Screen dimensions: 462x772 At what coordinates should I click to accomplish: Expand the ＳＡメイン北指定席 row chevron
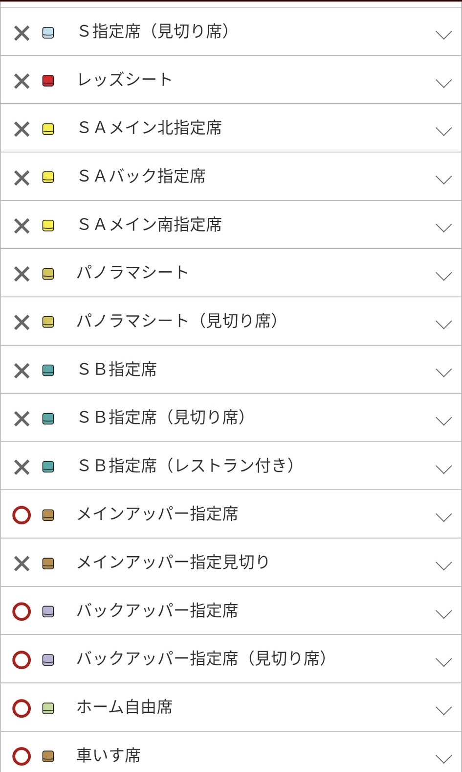coord(443,131)
